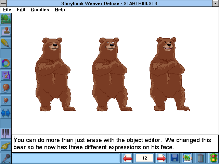The width and height of the screenshot is (219, 164).
Task: Open the scenery picker icon
Action: click(x=6, y=19)
